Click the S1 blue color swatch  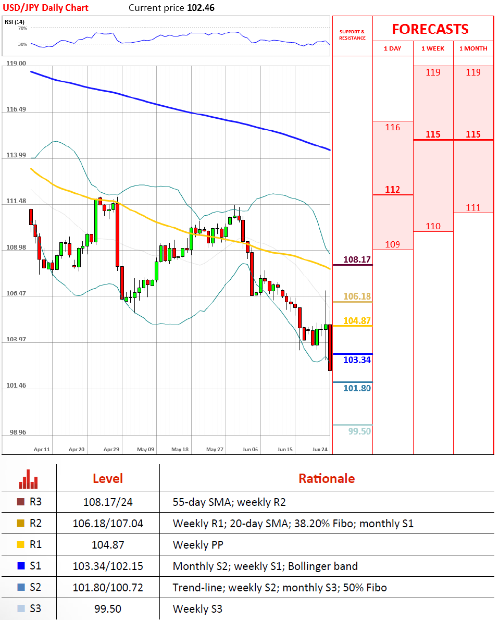(21, 566)
